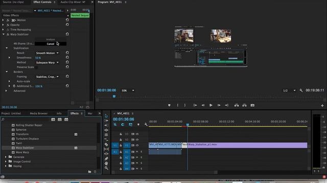Expand the Motion effect properties

(3, 20)
